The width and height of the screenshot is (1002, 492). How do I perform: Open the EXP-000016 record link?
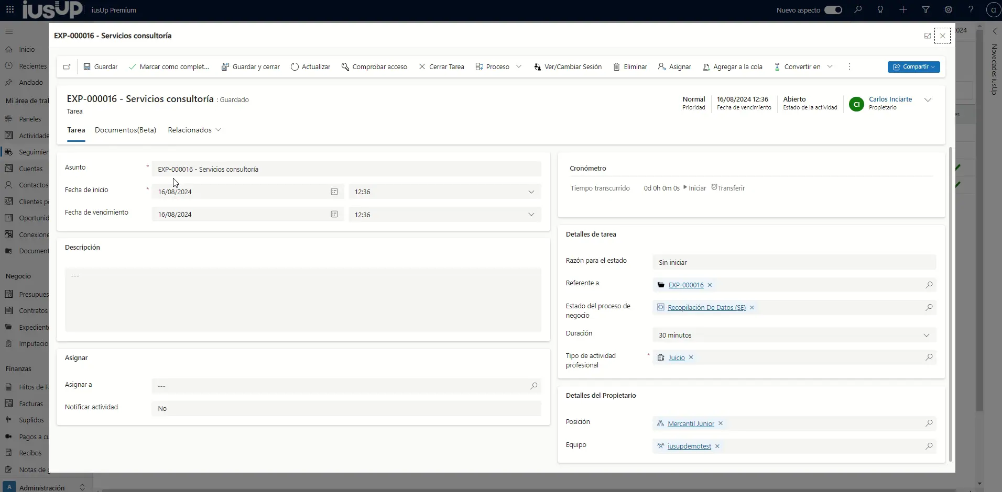[685, 285]
